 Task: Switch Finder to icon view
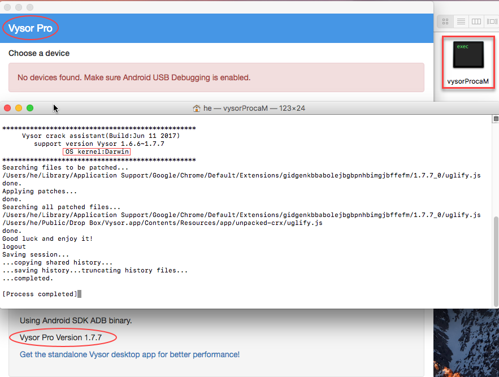pyautogui.click(x=445, y=21)
